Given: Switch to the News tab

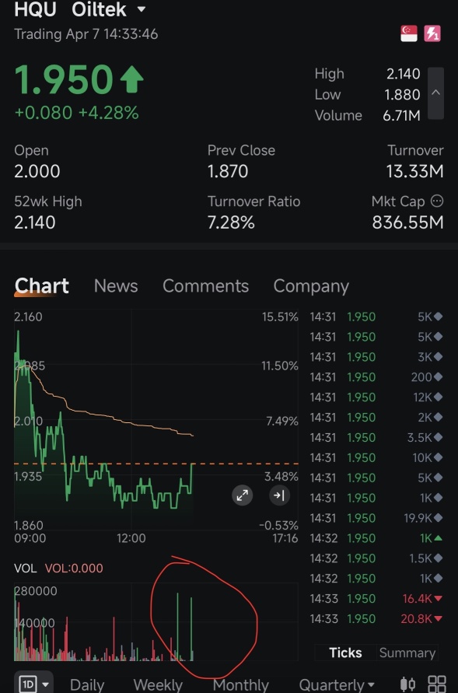Looking at the screenshot, I should 116,286.
